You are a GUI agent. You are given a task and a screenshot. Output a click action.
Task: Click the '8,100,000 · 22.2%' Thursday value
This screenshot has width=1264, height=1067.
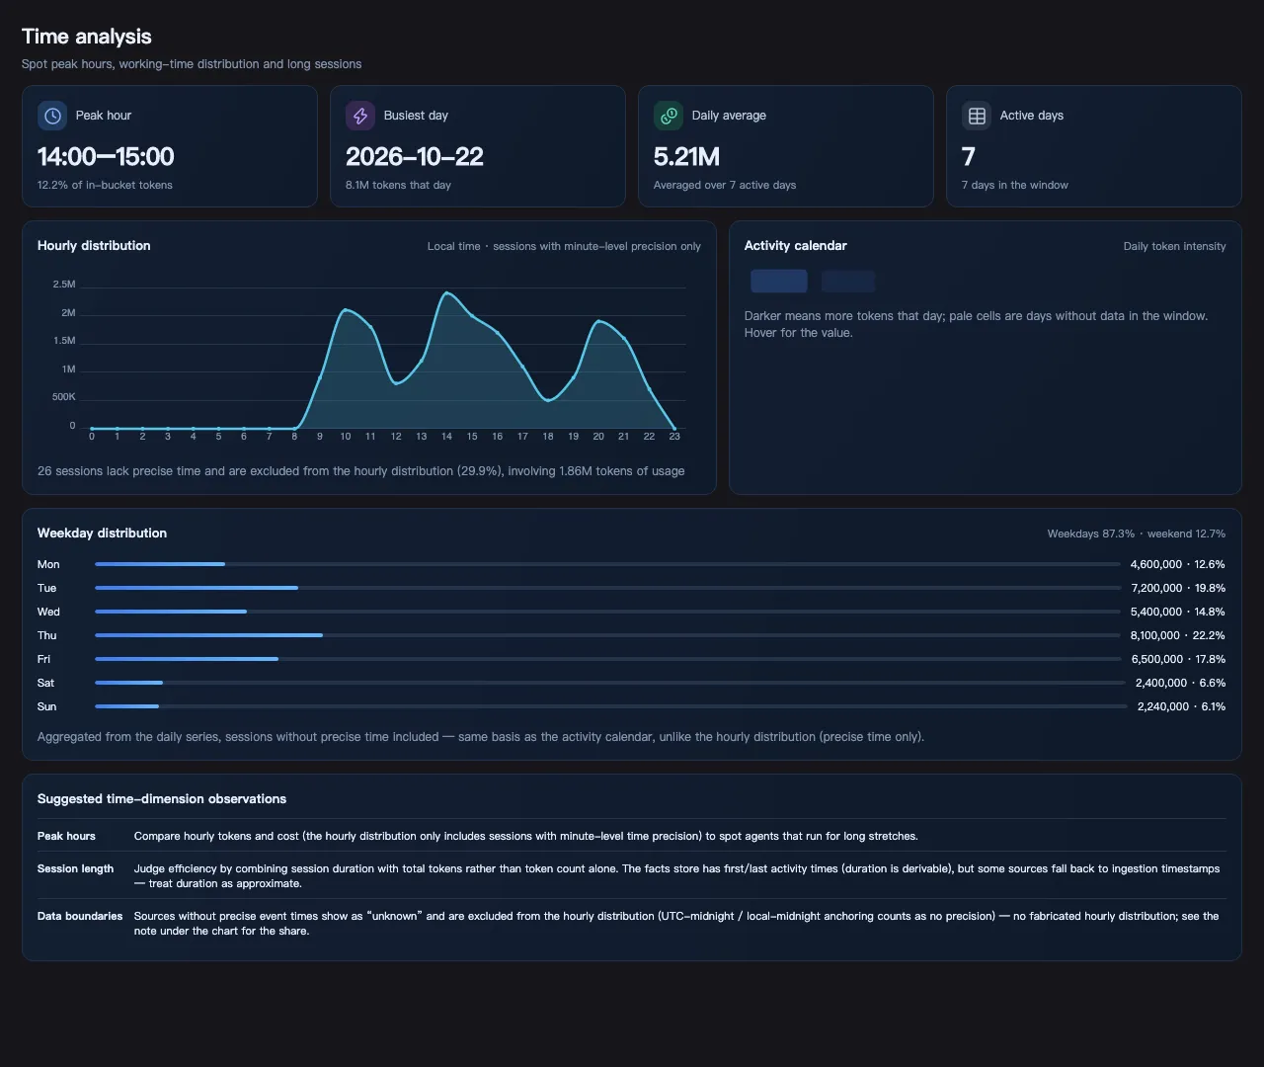point(1178,635)
